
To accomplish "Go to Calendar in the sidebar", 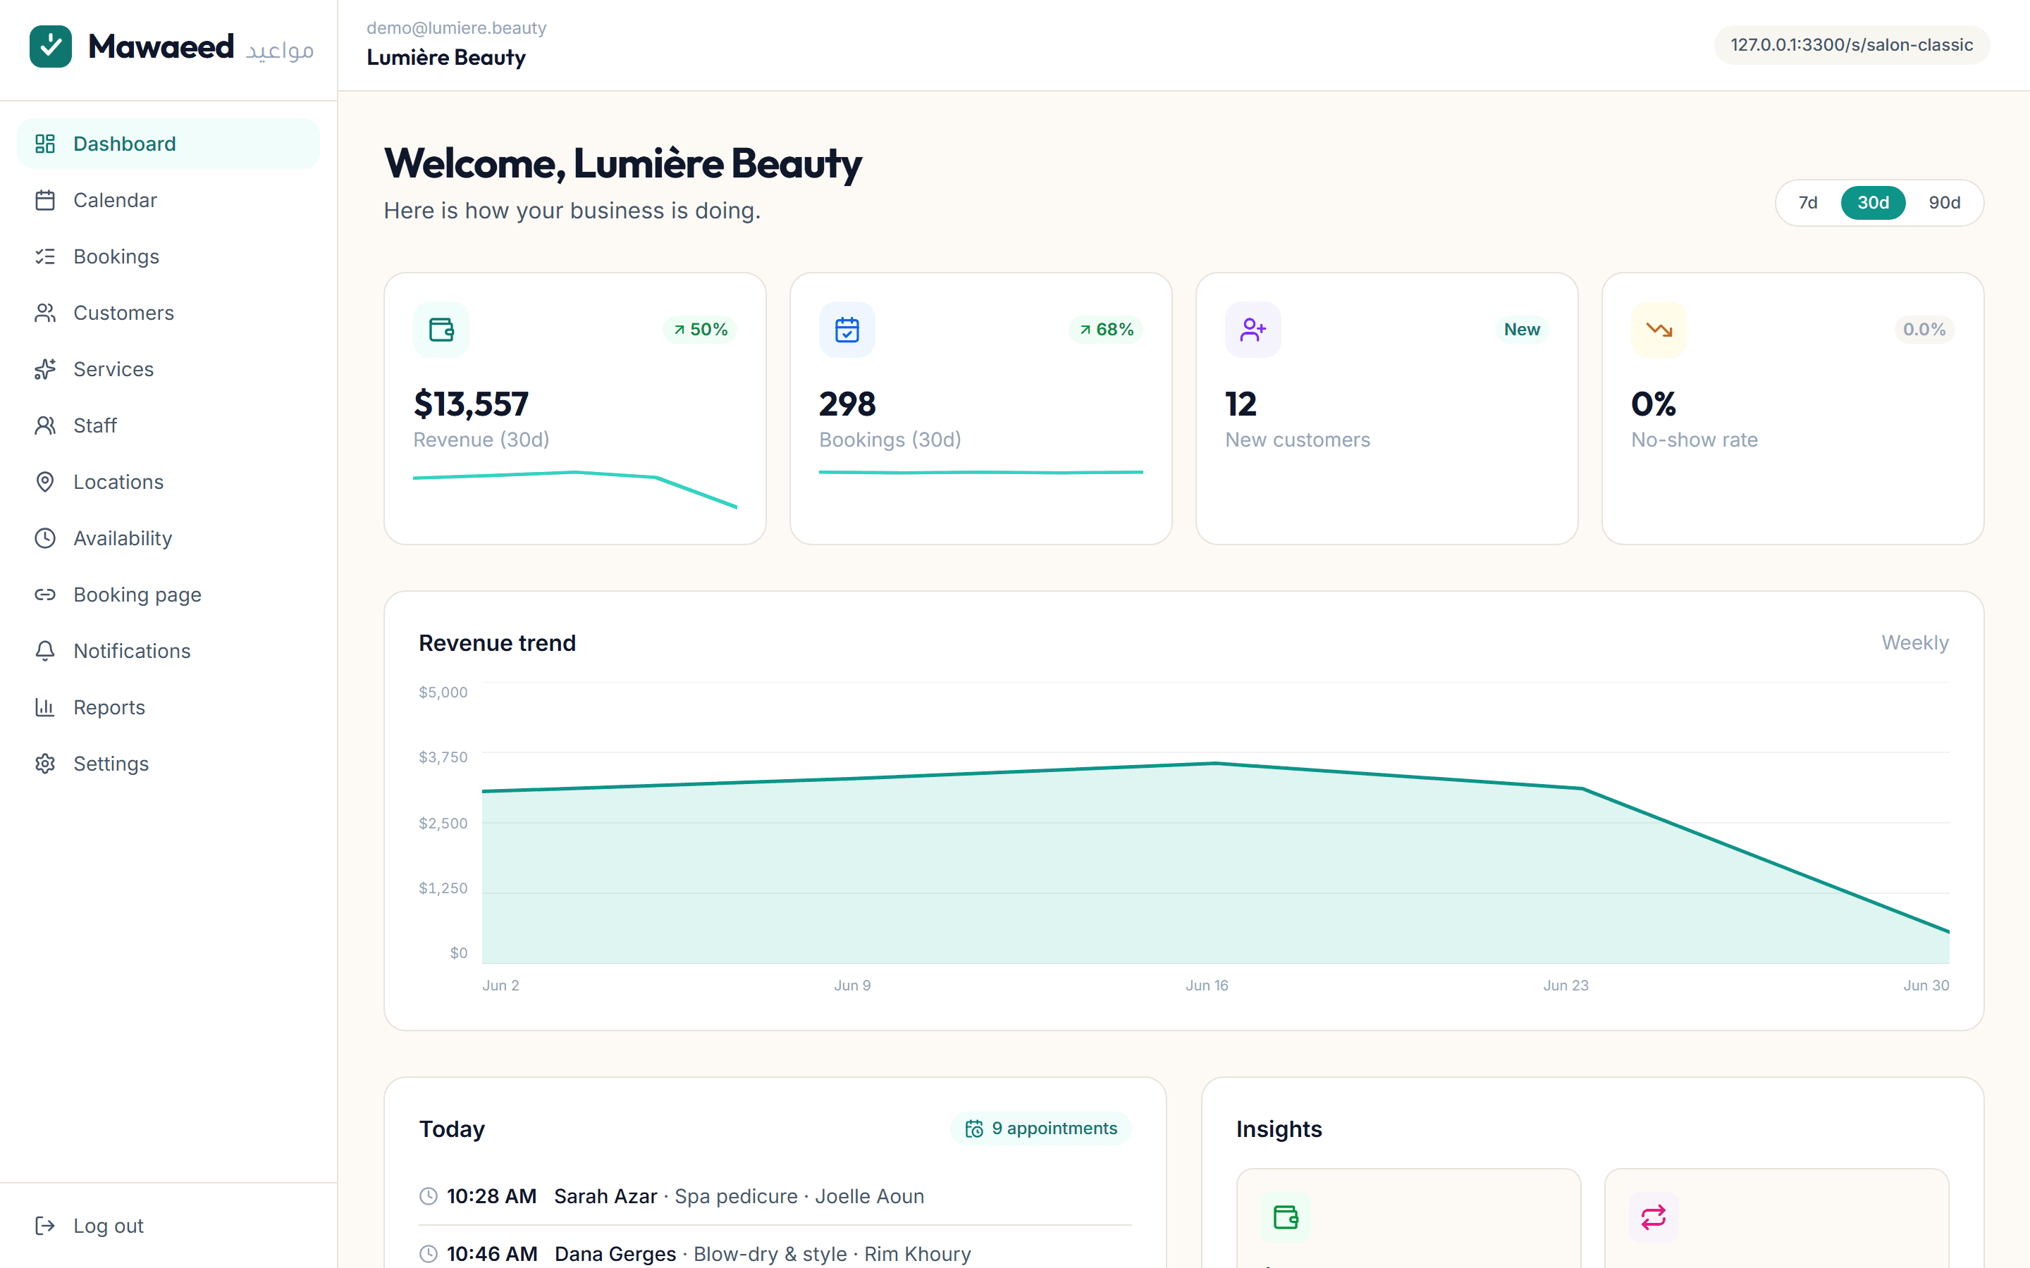I will point(168,201).
